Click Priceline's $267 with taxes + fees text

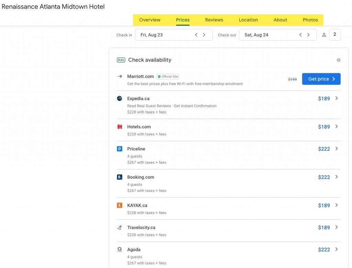click(x=147, y=162)
